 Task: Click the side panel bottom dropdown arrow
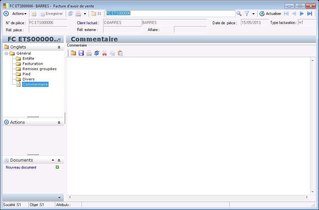(60, 198)
